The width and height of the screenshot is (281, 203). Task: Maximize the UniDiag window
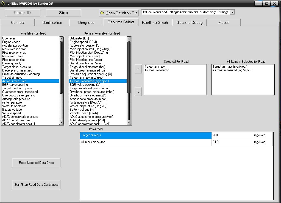266,4
